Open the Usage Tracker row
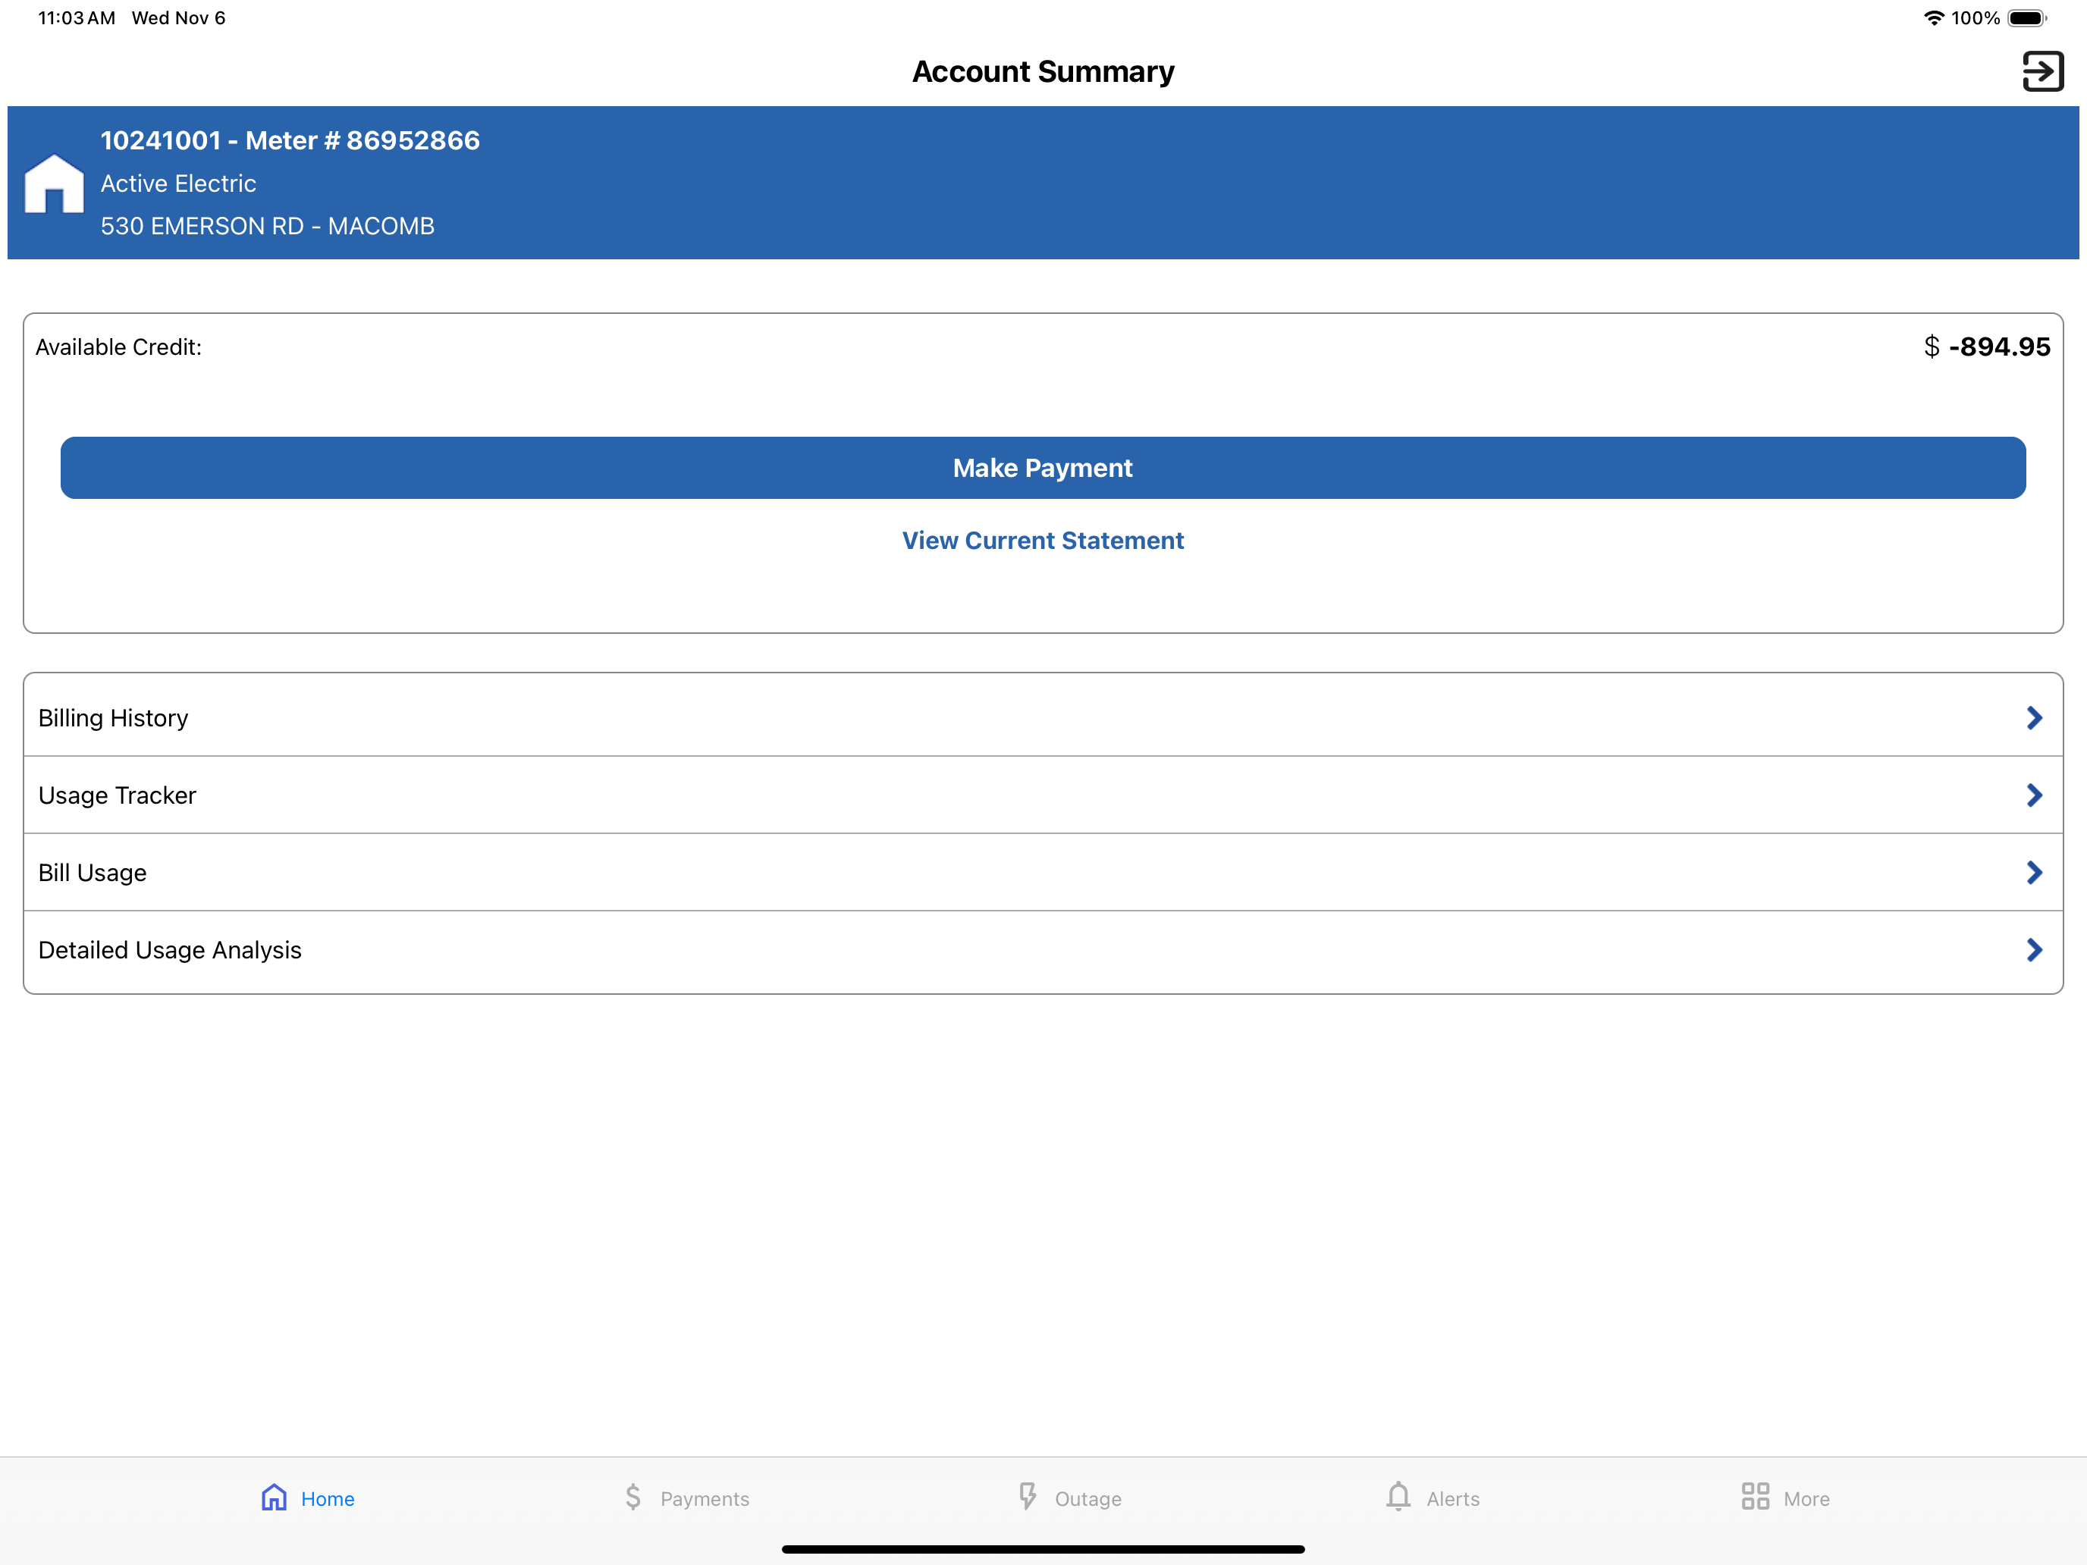The width and height of the screenshot is (2087, 1565). tap(1043, 795)
